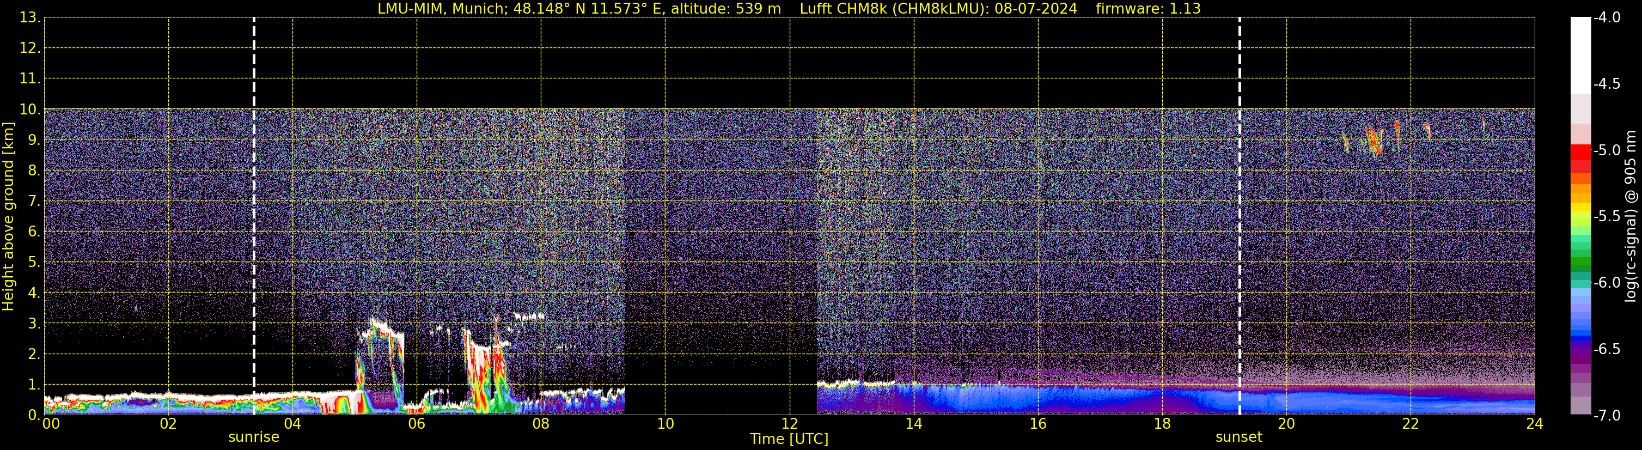The height and width of the screenshot is (450, 1642).
Task: Click the "-5.5" colorbar tick label
Action: pos(1607,217)
